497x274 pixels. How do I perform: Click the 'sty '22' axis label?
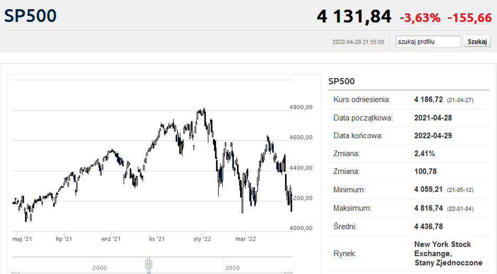click(202, 239)
